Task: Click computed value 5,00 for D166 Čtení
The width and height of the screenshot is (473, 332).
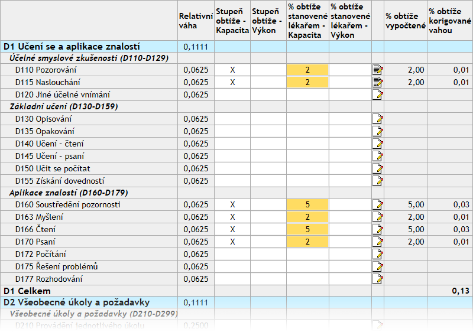Action: 416,229
